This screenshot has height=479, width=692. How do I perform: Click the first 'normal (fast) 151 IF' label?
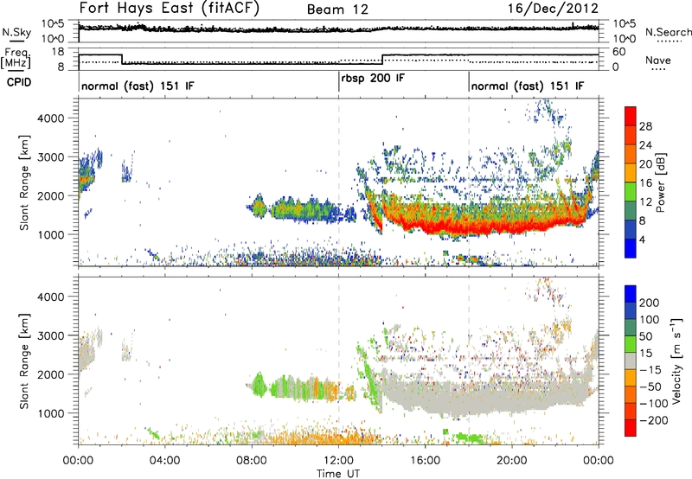(x=138, y=86)
